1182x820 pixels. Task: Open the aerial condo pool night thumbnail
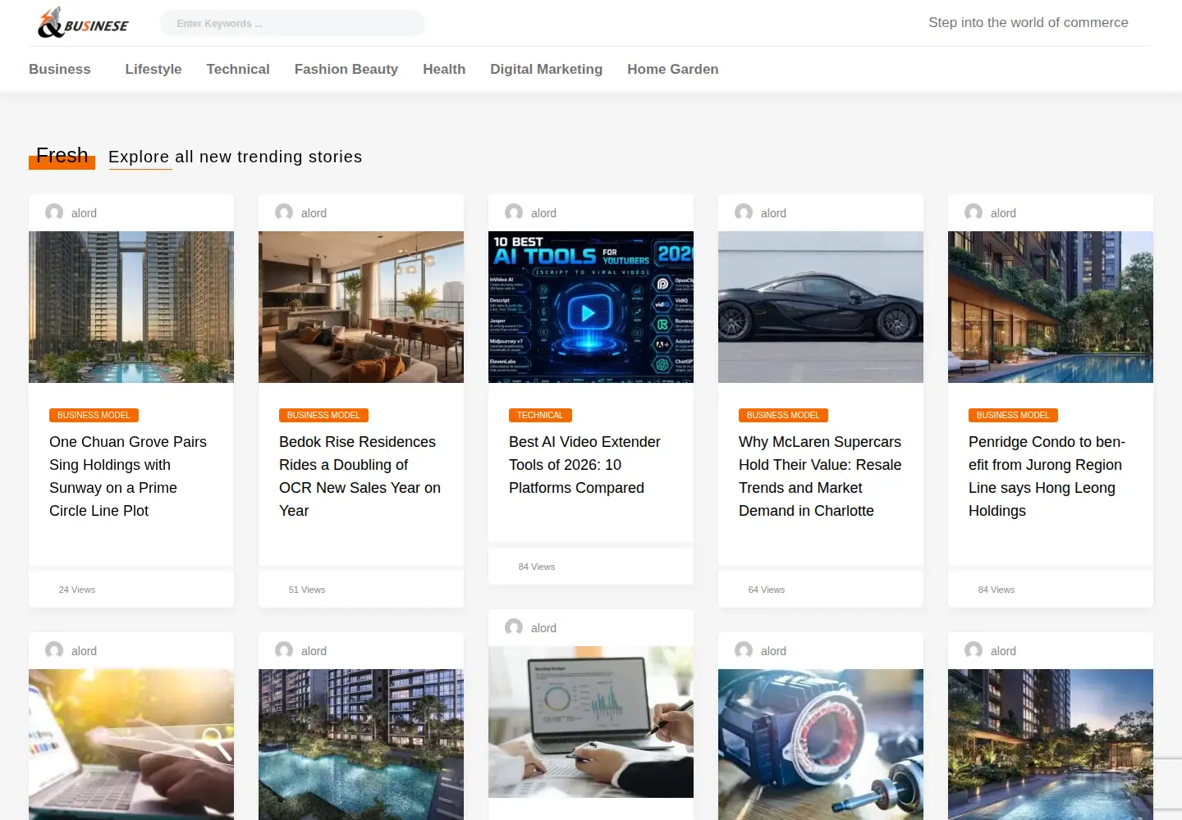[361, 745]
